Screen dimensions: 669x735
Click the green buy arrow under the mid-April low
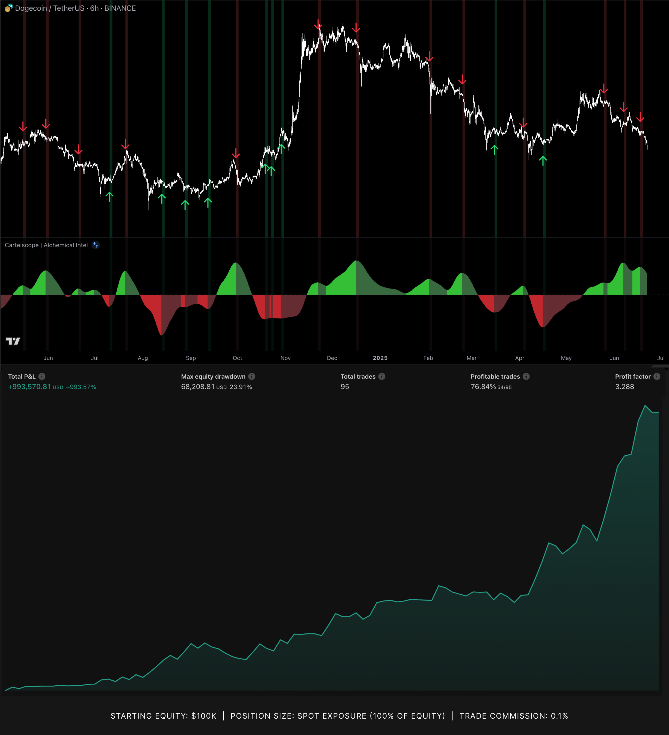pyautogui.click(x=543, y=161)
